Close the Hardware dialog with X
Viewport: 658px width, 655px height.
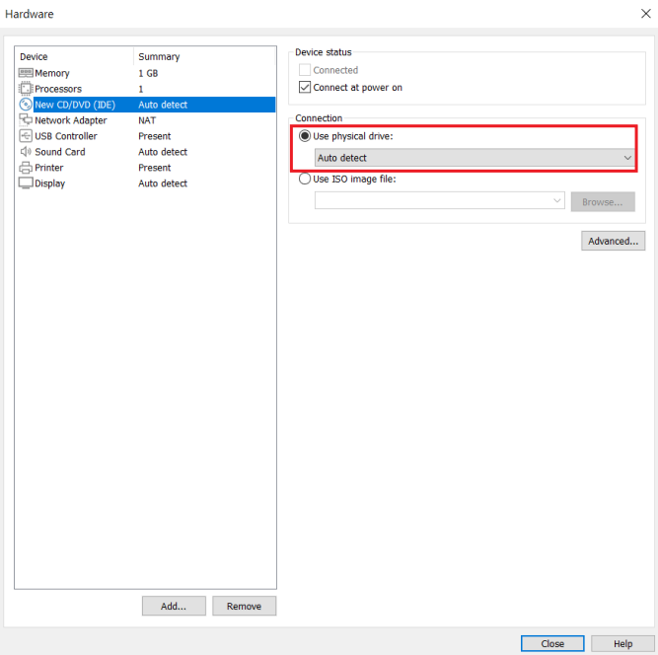[646, 14]
